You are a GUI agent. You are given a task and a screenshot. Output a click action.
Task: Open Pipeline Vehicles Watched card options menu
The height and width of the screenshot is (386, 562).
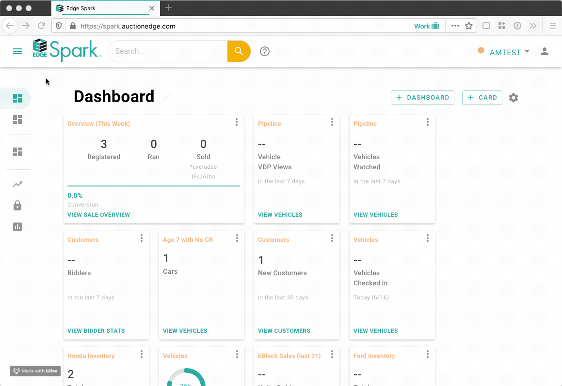[x=428, y=122]
